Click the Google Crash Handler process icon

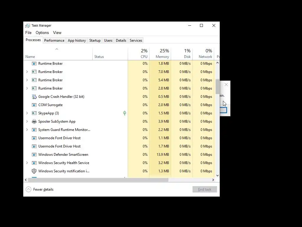point(34,97)
